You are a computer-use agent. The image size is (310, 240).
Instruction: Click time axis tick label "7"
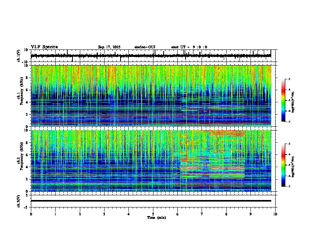[x=202, y=214]
